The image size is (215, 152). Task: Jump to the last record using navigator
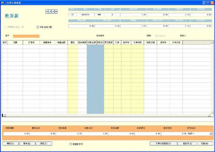(x=56, y=12)
